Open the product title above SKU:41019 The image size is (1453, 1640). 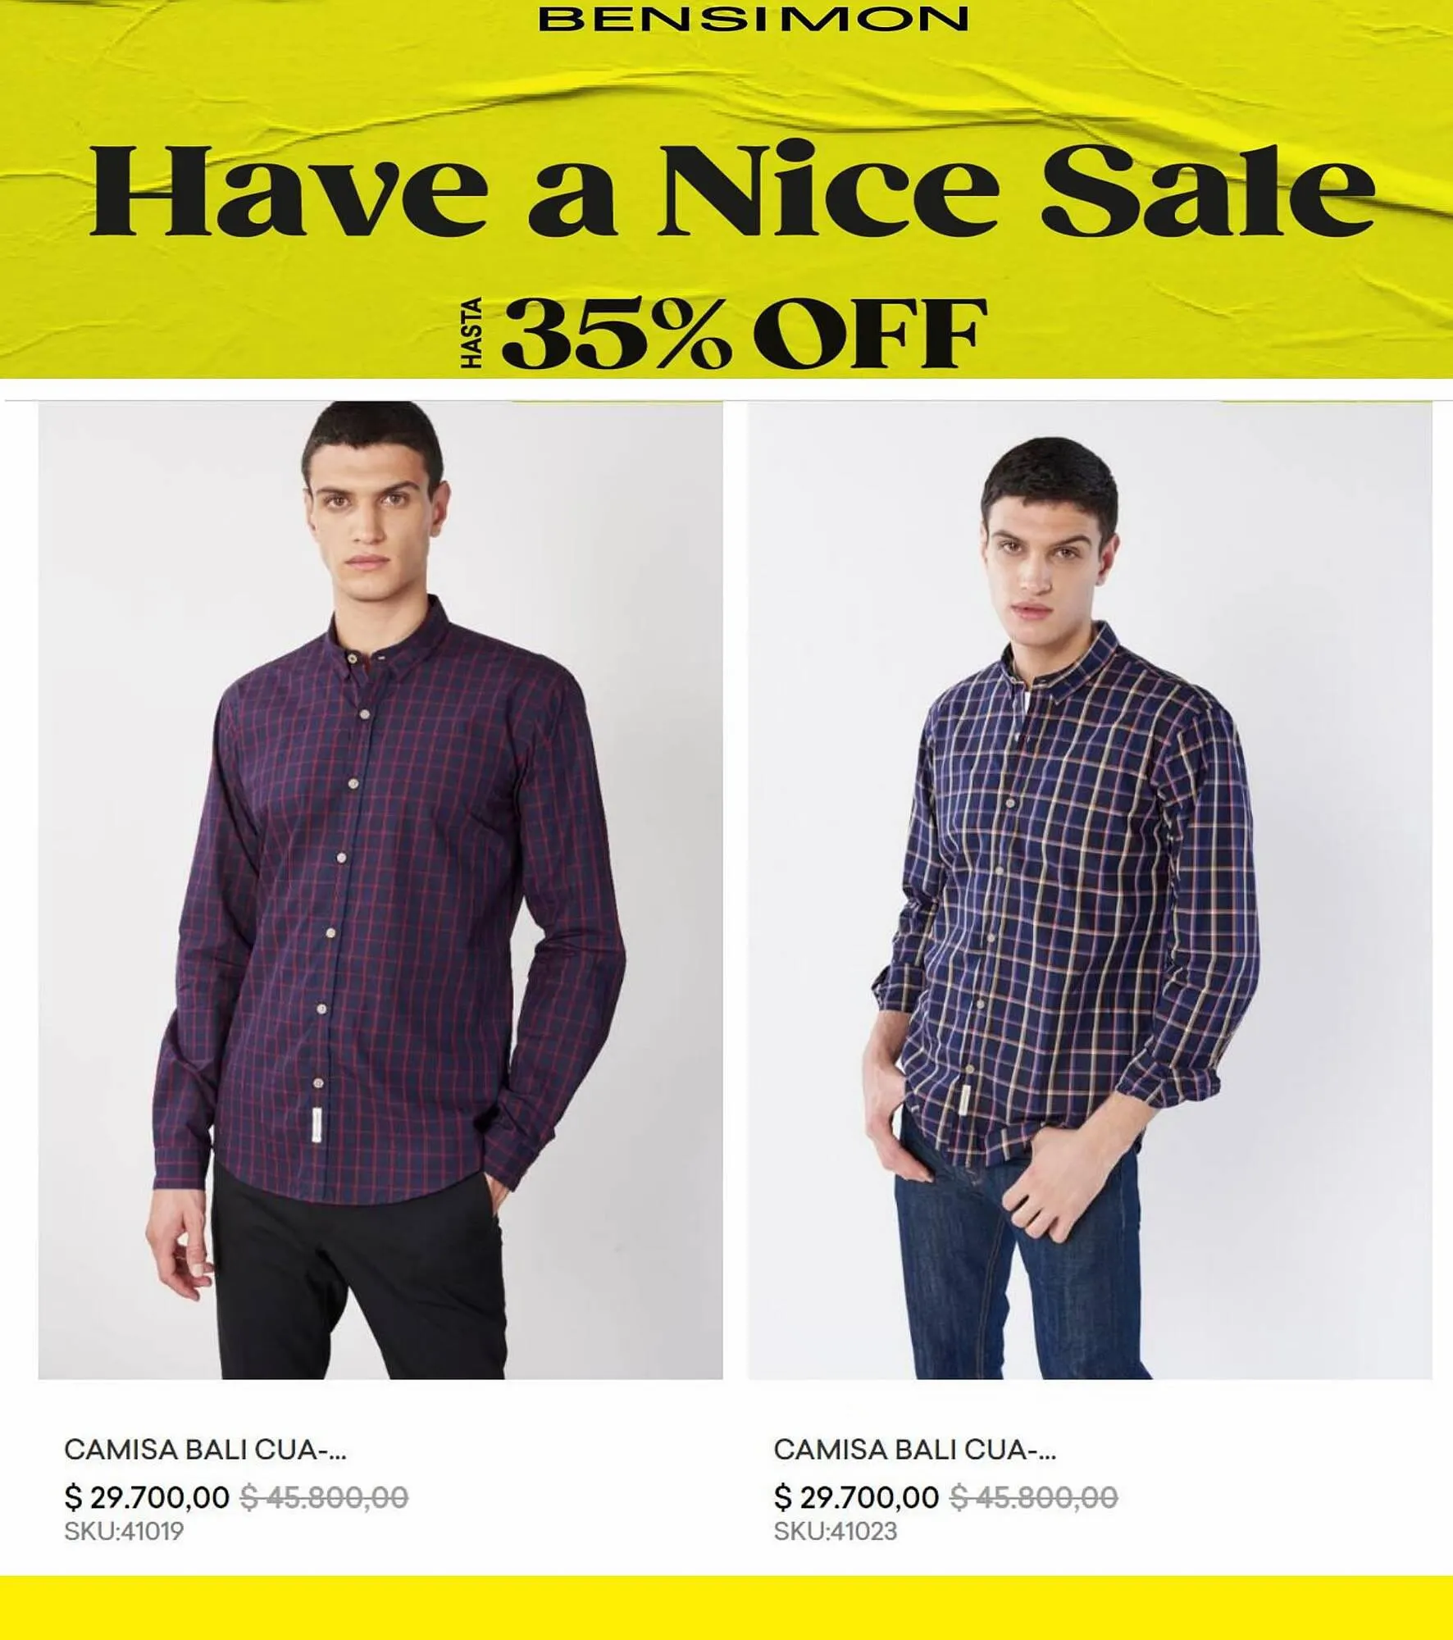click(x=205, y=1450)
